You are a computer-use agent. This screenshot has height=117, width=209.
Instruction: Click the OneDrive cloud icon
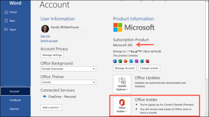tap(45, 96)
